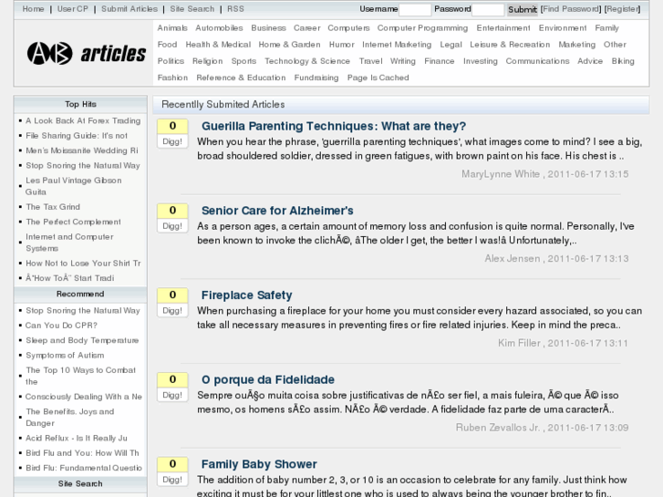The height and width of the screenshot is (497, 663).
Task: Open Guerilla Parenting Techniques article title
Action: click(334, 126)
